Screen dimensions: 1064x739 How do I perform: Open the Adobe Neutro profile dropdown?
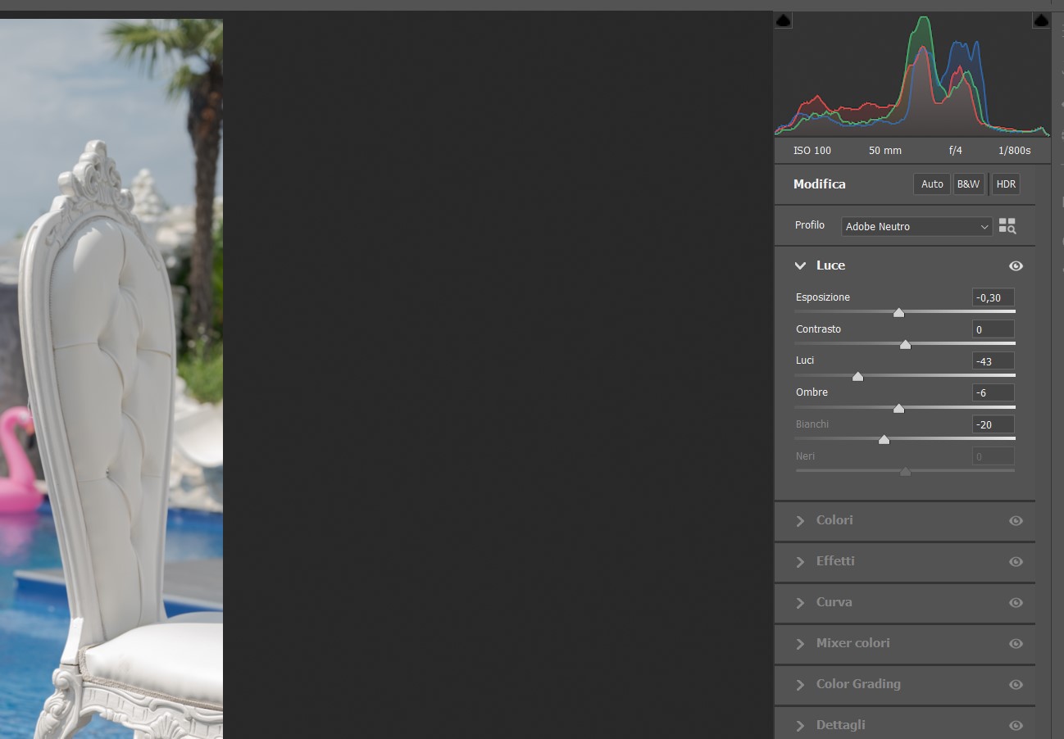916,227
